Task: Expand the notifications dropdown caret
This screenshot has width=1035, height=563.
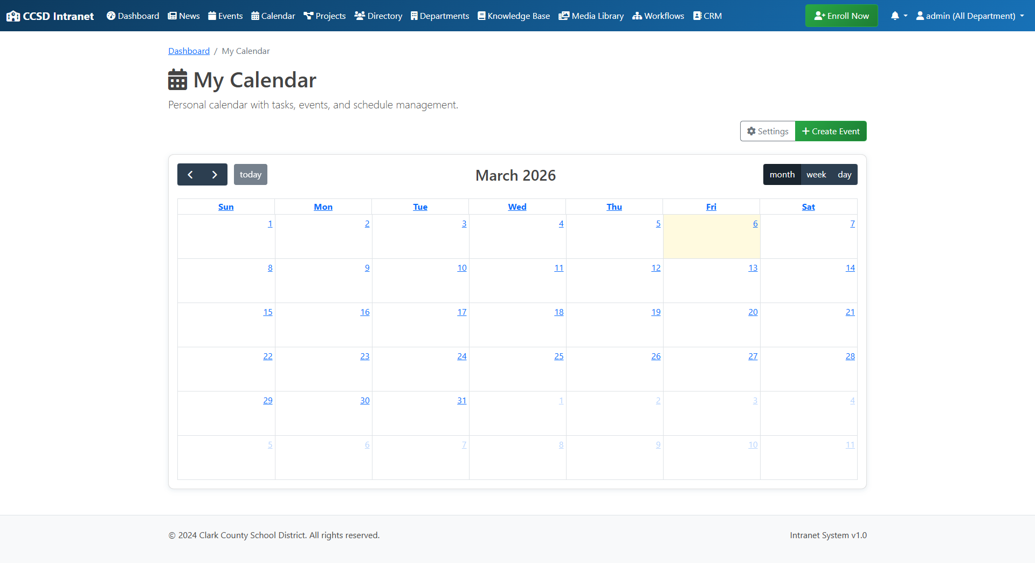Action: click(x=906, y=16)
